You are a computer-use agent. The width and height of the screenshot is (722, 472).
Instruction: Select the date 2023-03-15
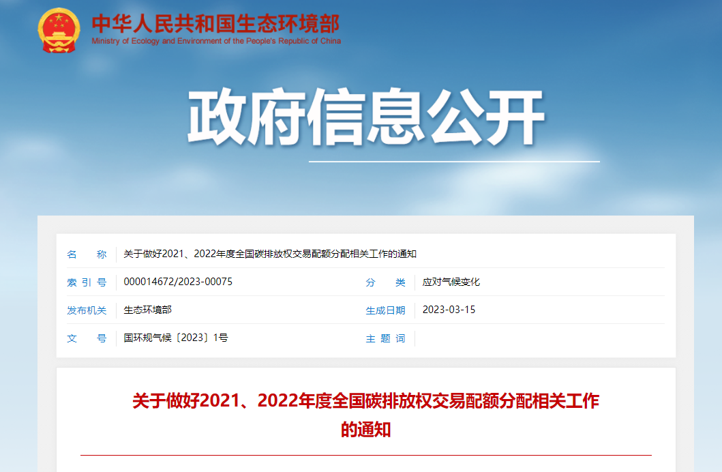coord(449,310)
